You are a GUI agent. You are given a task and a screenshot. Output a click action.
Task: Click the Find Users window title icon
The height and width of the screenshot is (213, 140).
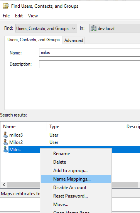pos(6,6)
